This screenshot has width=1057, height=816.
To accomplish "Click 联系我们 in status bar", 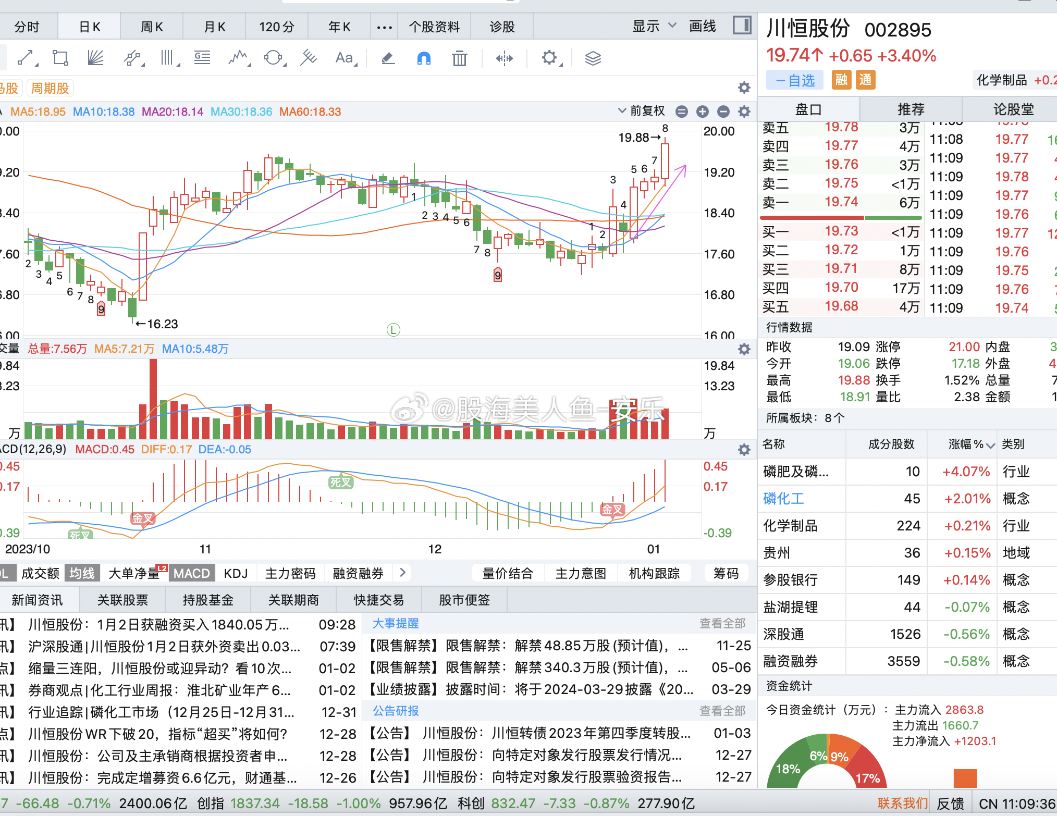I will click(x=902, y=803).
